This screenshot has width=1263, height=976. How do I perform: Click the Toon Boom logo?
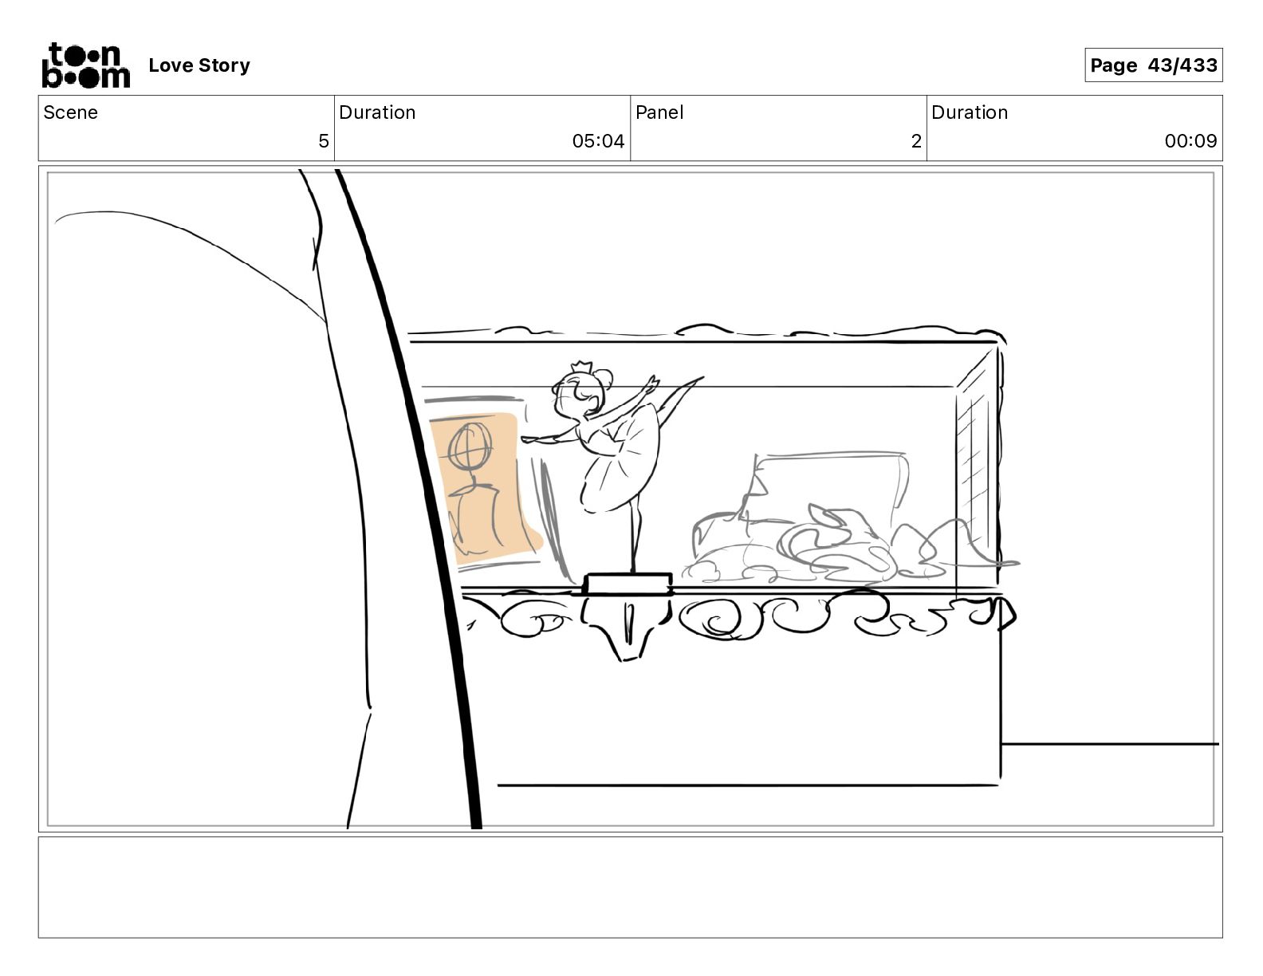tap(86, 65)
